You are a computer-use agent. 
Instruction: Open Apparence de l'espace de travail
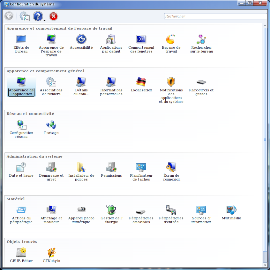(51, 46)
